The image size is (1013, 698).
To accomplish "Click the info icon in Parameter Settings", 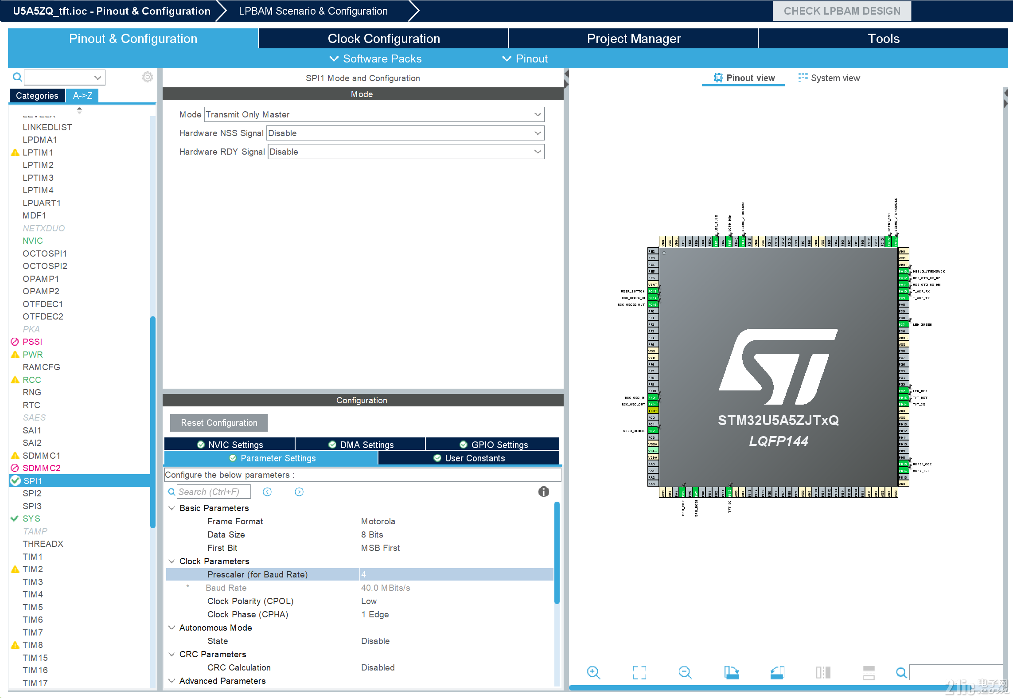I will pos(543,491).
